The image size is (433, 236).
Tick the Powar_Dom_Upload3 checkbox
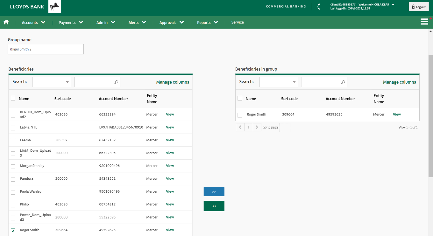coord(13,218)
